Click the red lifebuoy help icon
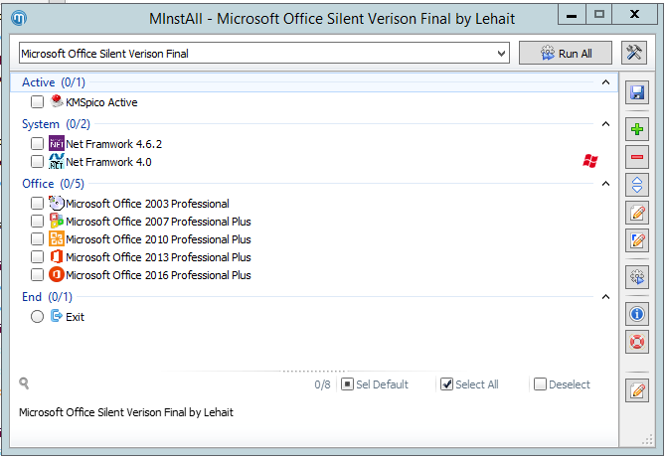Image resolution: width=667 pixels, height=458 pixels. tap(637, 342)
